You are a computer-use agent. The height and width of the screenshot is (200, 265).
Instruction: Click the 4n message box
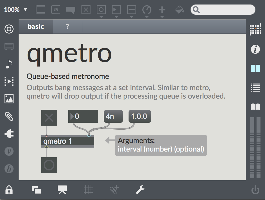[113, 116]
